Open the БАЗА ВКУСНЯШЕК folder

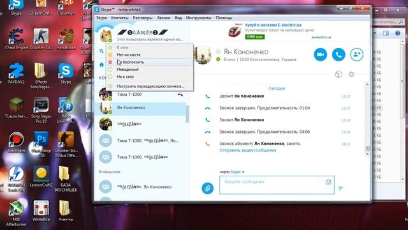[x=66, y=179]
